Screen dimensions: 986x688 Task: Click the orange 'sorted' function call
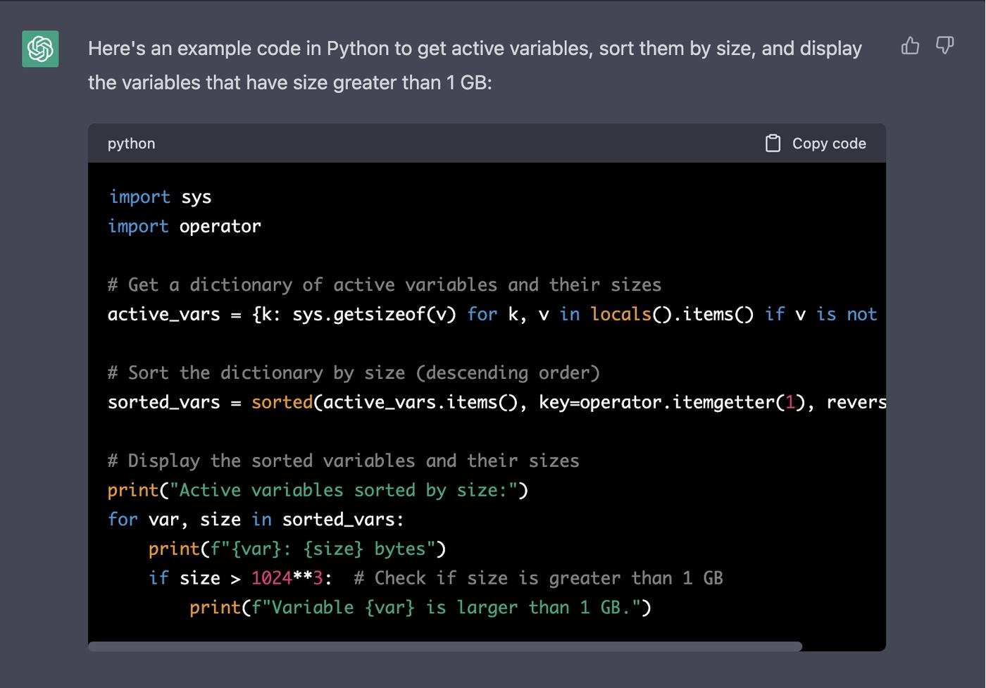282,402
